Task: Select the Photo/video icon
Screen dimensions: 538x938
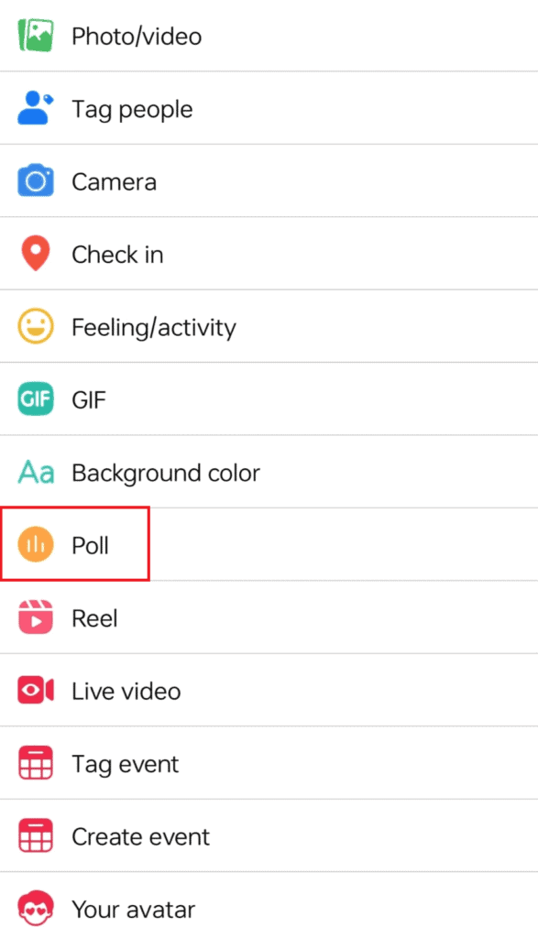Action: (35, 37)
